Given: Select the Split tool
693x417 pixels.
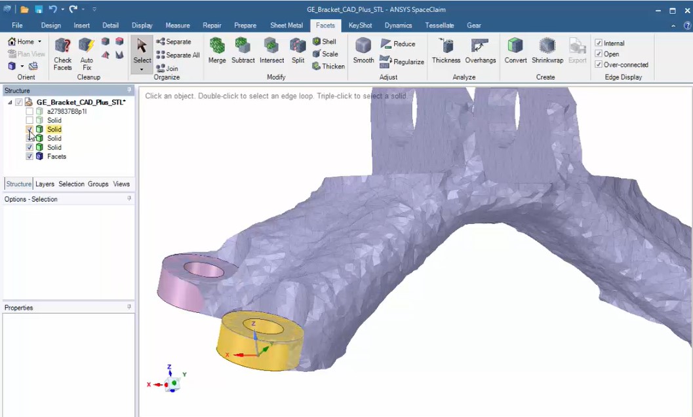Looking at the screenshot, I should tap(298, 51).
